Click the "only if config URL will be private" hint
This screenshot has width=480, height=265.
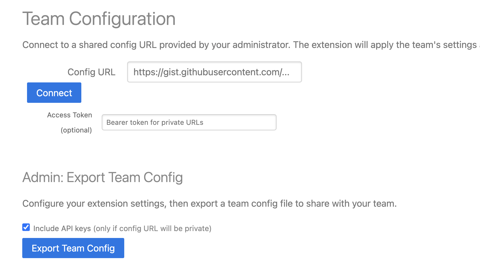152,228
